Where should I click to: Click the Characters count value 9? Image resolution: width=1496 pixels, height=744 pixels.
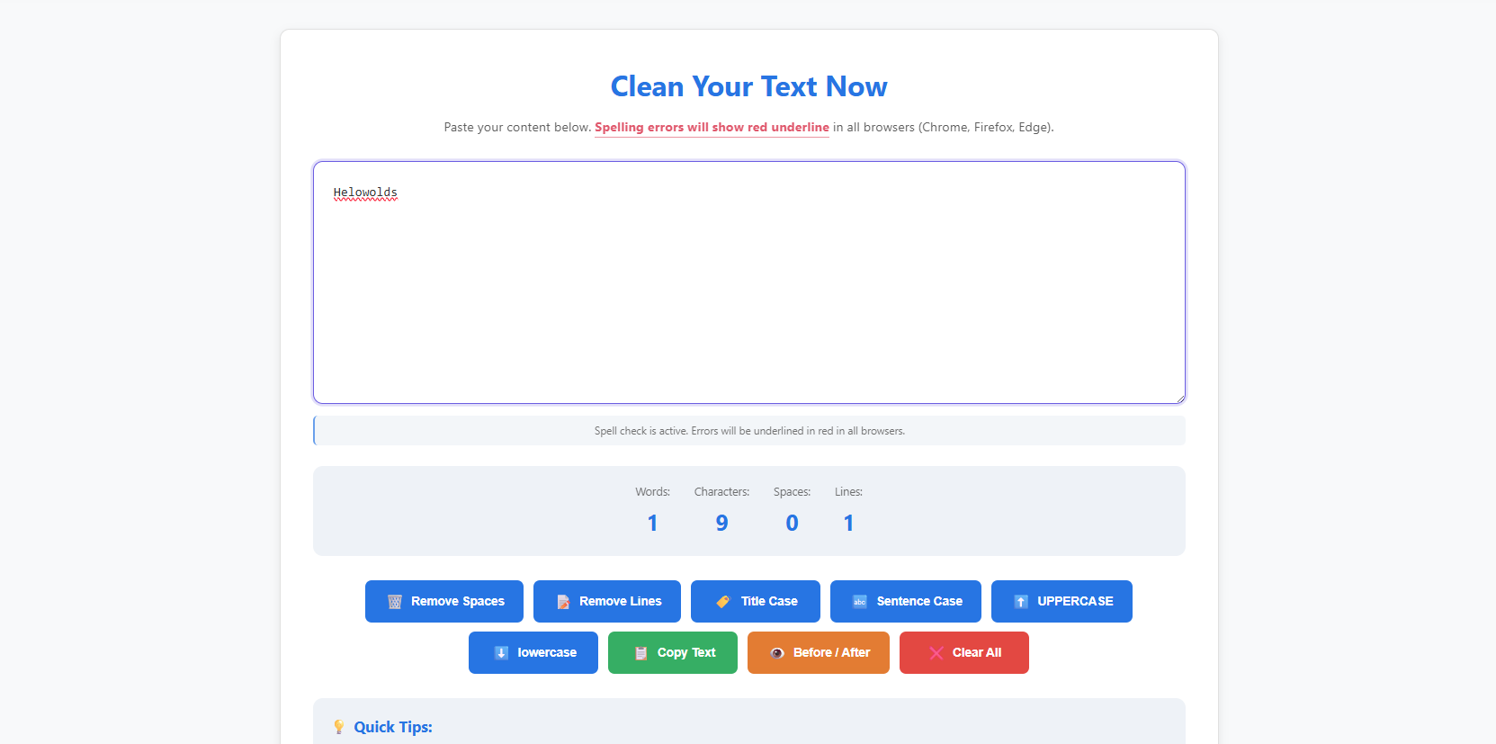coord(721,523)
